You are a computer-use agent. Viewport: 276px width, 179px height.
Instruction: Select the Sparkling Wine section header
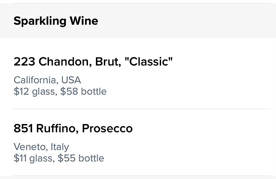click(x=138, y=21)
